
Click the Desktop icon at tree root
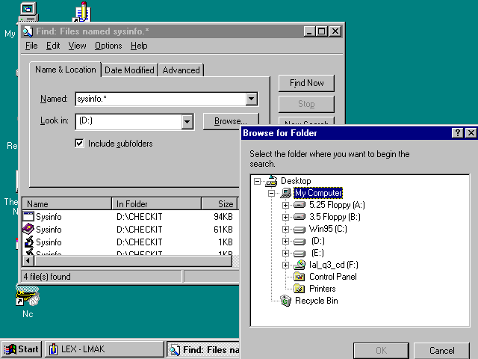pos(271,181)
